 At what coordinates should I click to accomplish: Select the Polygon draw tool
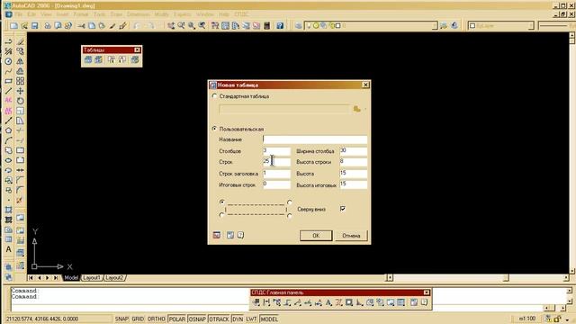pos(8,130)
